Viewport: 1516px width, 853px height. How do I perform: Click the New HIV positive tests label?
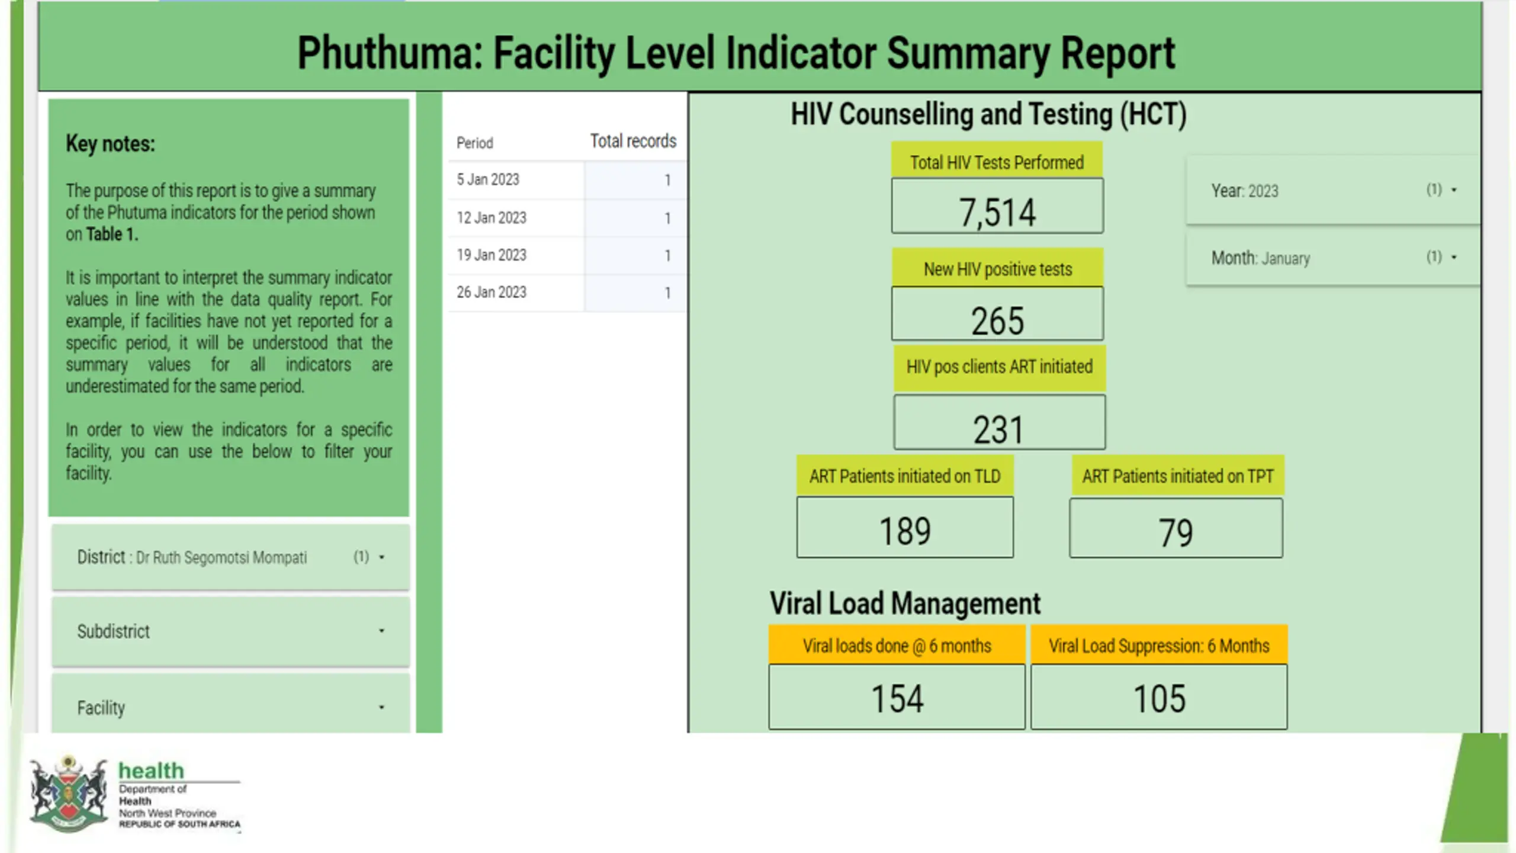pyautogui.click(x=998, y=269)
